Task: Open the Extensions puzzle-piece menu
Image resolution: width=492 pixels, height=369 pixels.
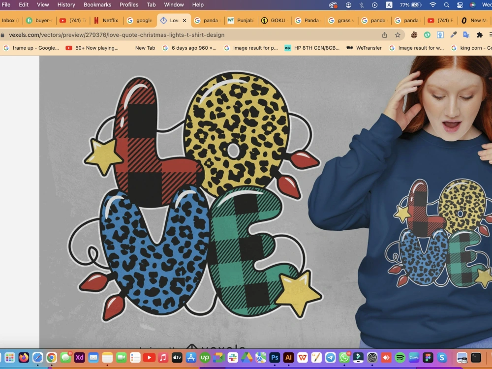Action: tap(479, 35)
